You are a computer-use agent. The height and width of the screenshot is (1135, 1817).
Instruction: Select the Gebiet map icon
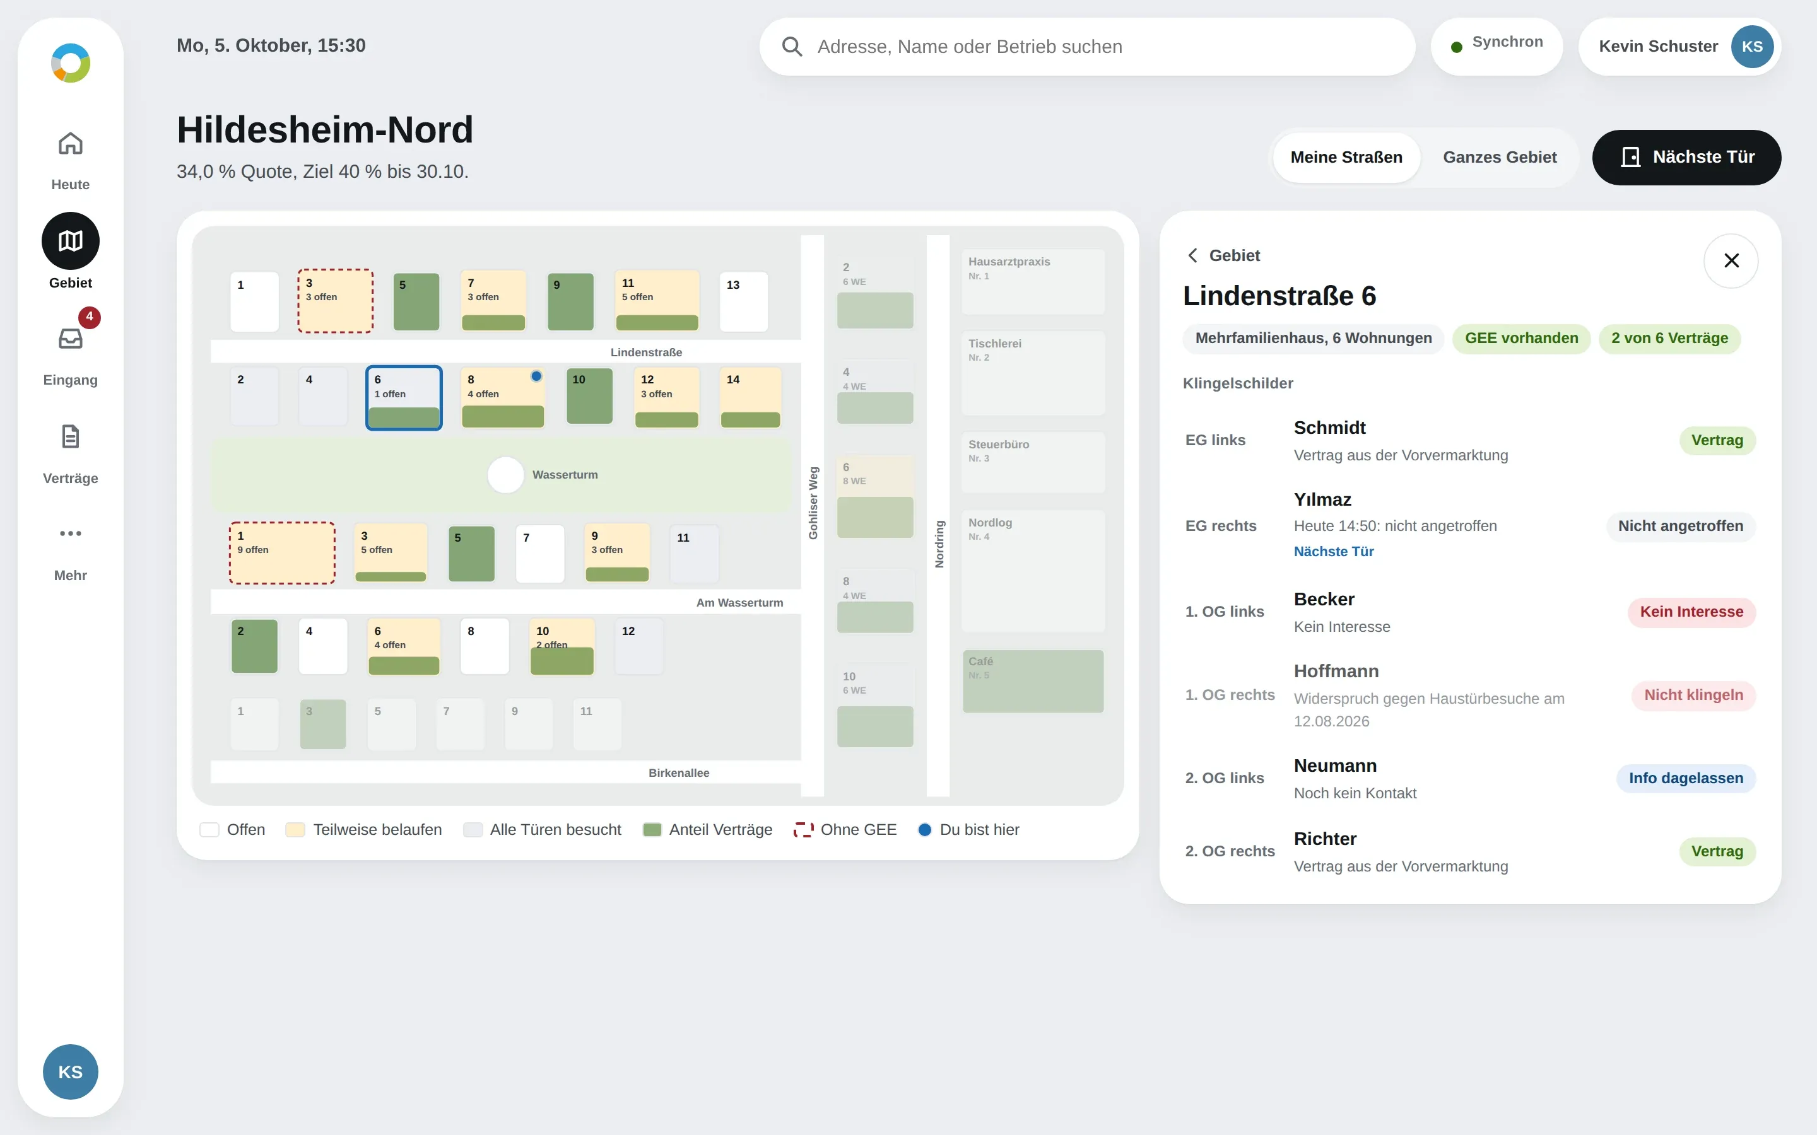click(71, 241)
